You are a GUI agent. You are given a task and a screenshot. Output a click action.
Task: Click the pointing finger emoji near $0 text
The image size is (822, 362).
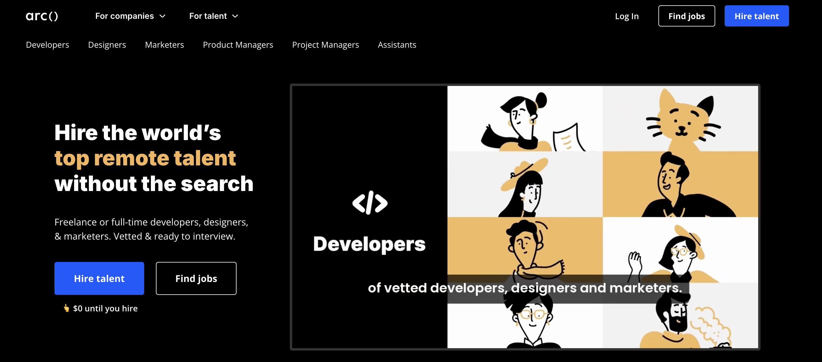[x=66, y=308]
